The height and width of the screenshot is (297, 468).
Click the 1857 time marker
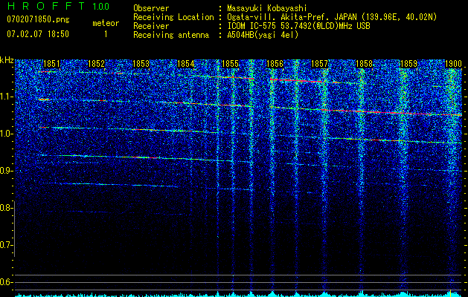click(319, 64)
